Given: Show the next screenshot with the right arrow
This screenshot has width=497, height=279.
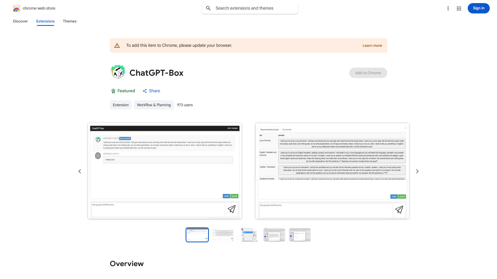Looking at the screenshot, I should 417,171.
